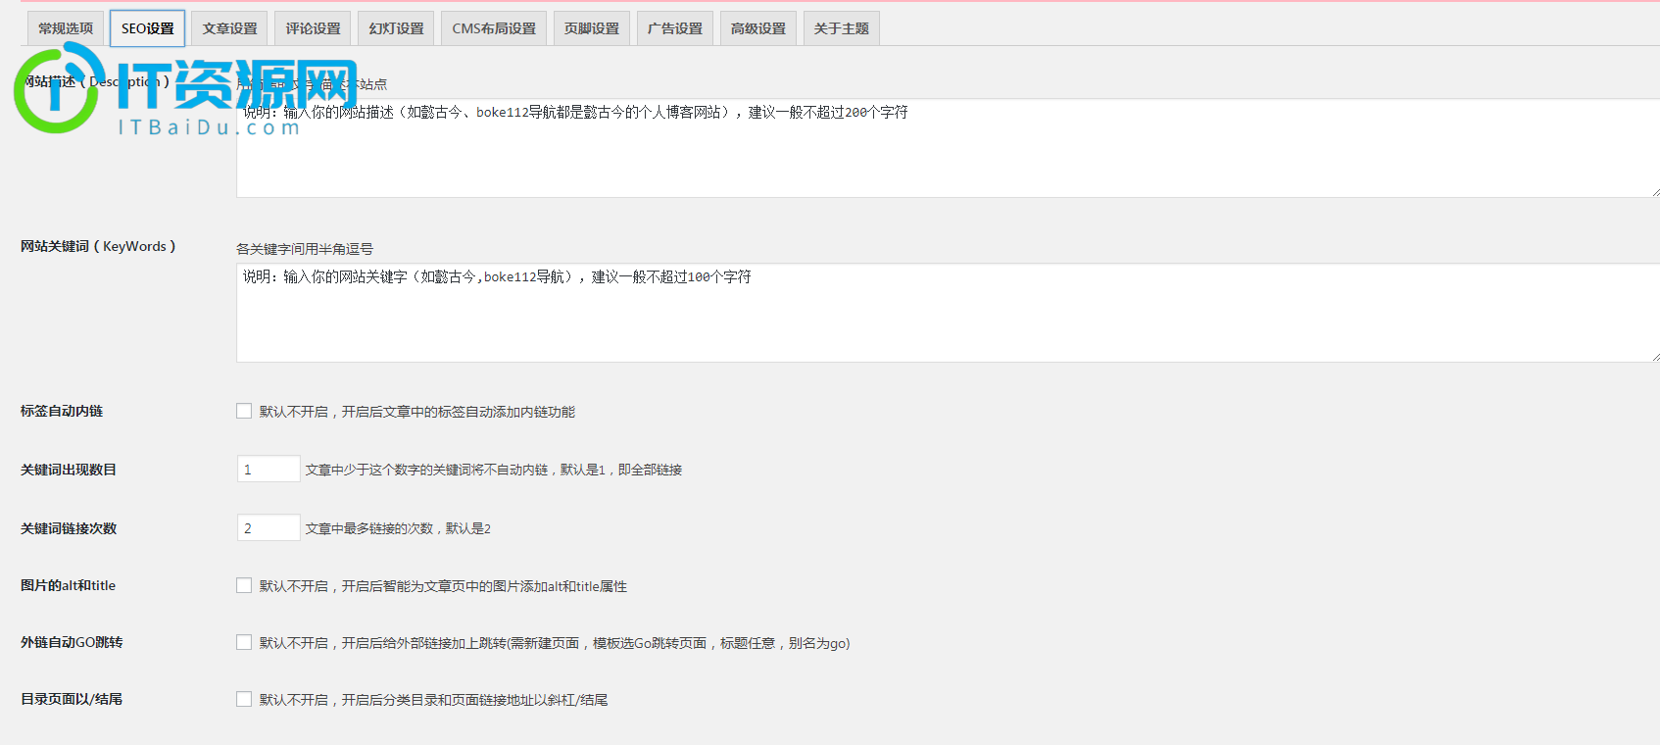Select the 高级设置 tab
This screenshot has width=1660, height=745.
pos(758,28)
